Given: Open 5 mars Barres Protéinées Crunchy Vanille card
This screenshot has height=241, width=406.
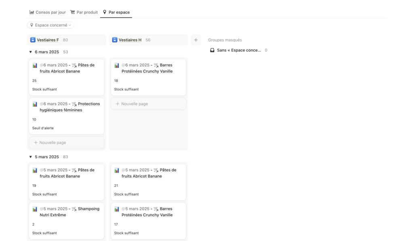Looking at the screenshot, I should click(148, 221).
